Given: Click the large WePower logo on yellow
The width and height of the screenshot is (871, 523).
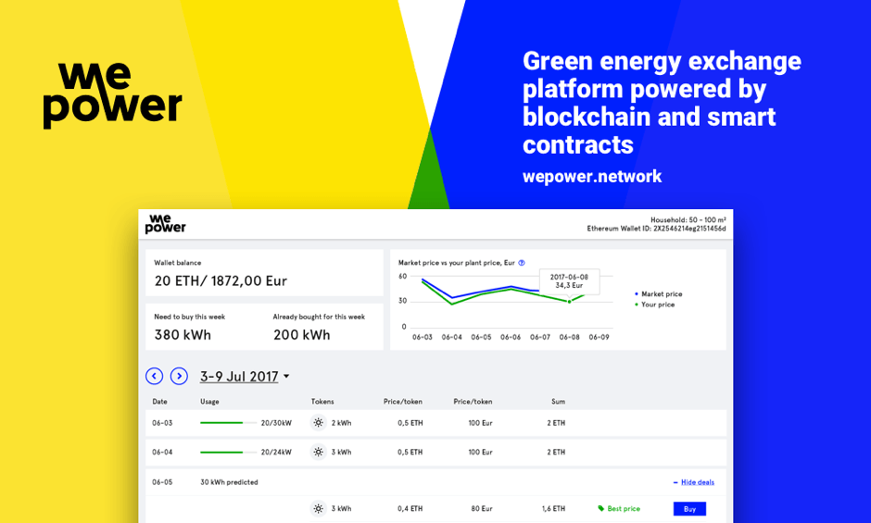Looking at the screenshot, I should (x=113, y=95).
